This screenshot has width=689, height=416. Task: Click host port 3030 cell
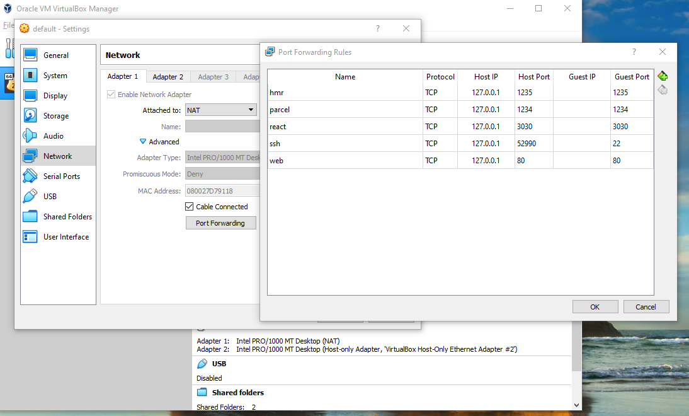pos(534,127)
